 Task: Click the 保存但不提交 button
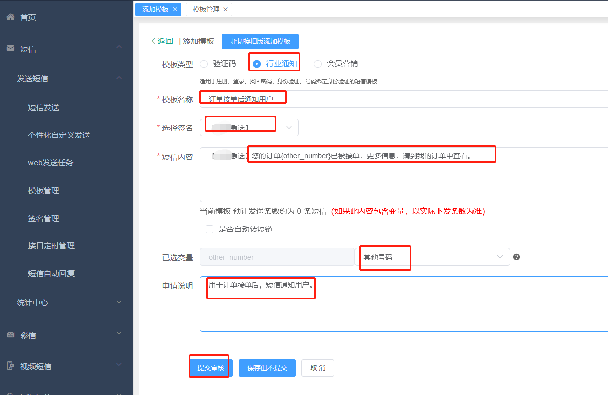tap(267, 368)
